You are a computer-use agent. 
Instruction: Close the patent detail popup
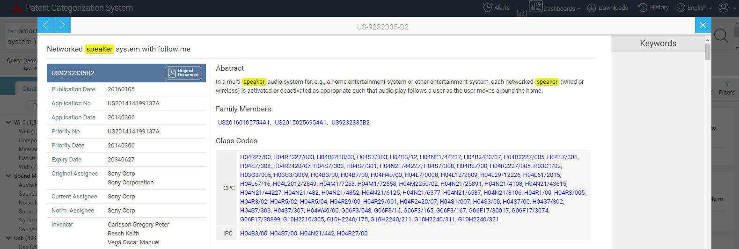pos(702,25)
